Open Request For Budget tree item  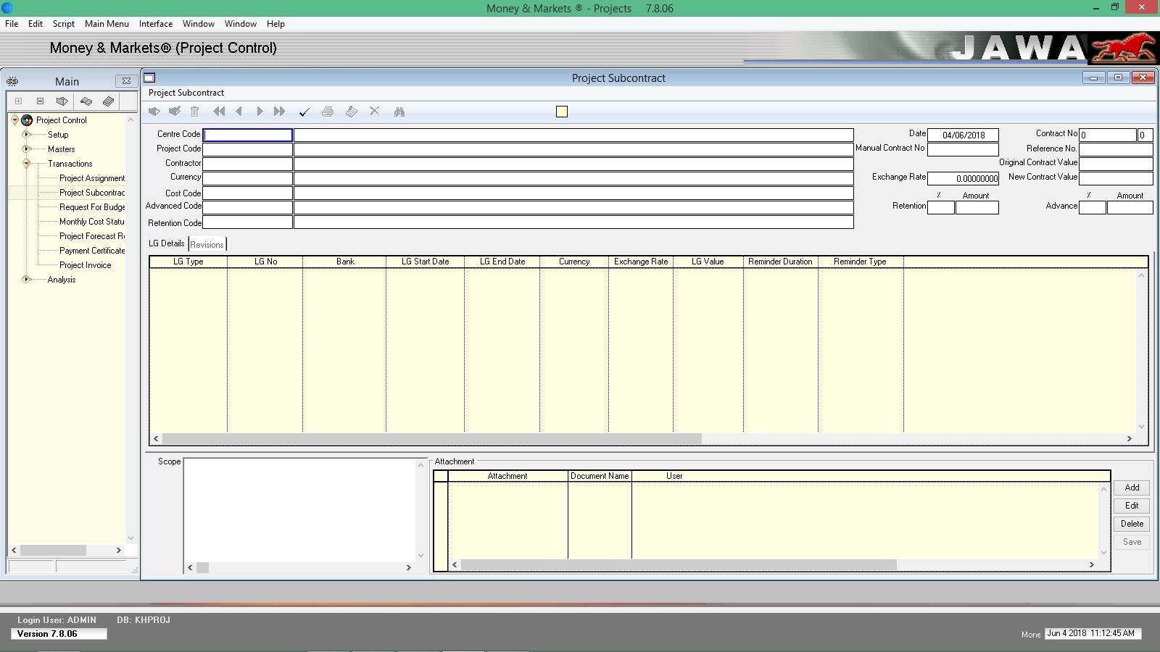click(x=92, y=207)
